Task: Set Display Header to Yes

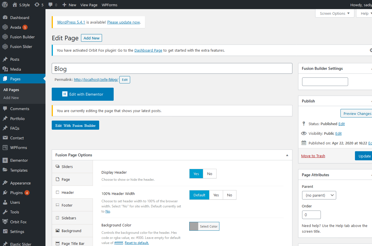Action: point(196,174)
